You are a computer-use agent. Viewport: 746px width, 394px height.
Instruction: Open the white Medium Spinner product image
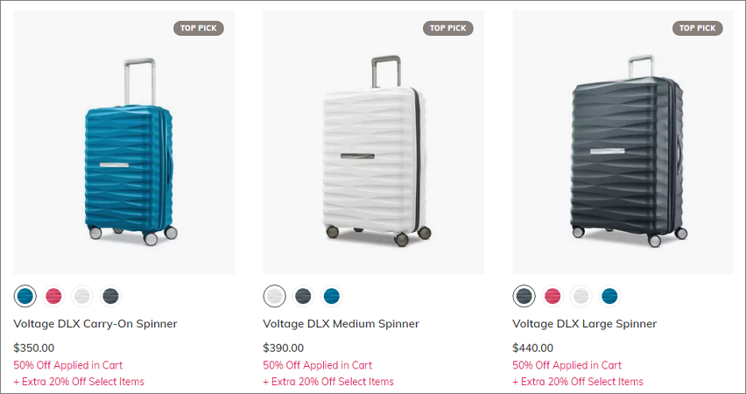tap(374, 142)
